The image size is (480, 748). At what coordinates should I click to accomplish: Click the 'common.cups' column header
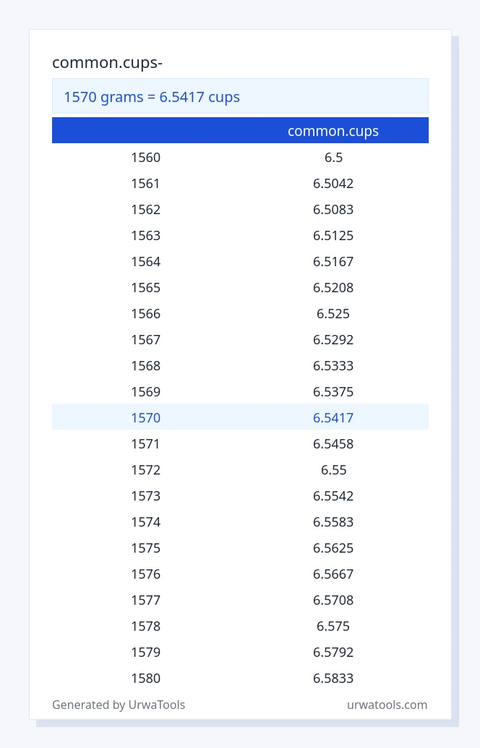point(333,131)
